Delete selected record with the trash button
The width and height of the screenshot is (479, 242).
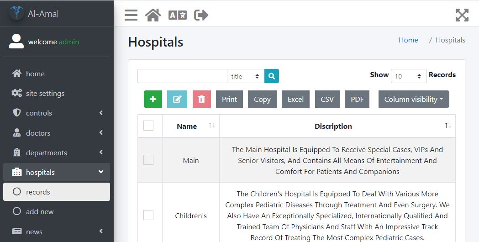[x=202, y=99]
